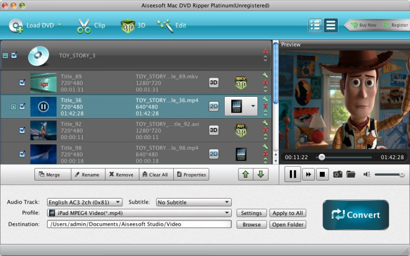Click the Convert button
The image size is (410, 256).
(356, 215)
